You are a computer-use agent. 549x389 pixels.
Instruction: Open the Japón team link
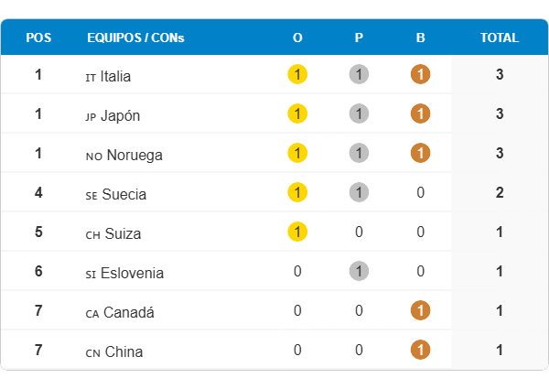[120, 115]
